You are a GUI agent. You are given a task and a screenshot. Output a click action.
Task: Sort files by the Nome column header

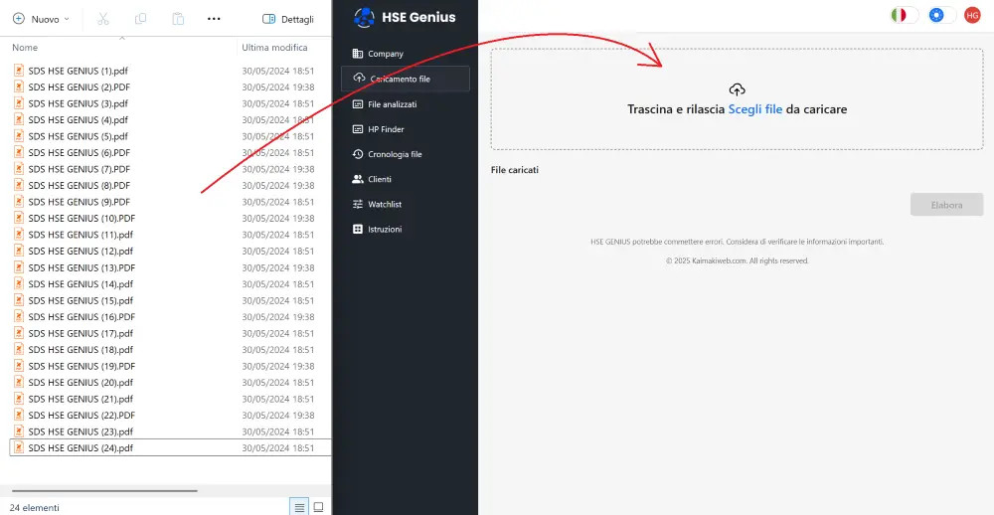pos(26,48)
